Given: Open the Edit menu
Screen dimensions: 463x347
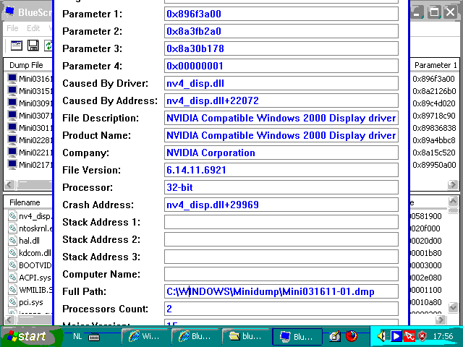Looking at the screenshot, I should coord(33,28).
